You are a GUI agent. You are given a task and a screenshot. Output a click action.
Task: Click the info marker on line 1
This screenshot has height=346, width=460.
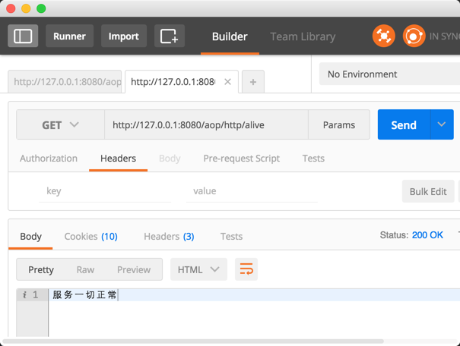click(24, 295)
